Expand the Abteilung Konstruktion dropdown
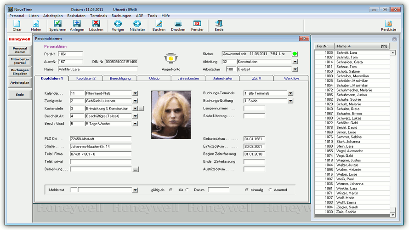The width and height of the screenshot is (409, 230). (x=295, y=62)
